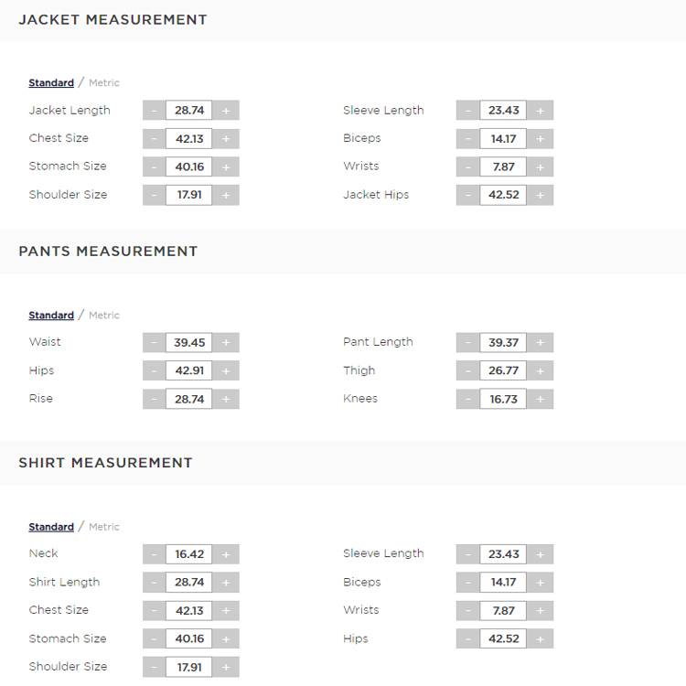Switch jacket measurements to Metric
The height and width of the screenshot is (686, 686).
point(104,83)
